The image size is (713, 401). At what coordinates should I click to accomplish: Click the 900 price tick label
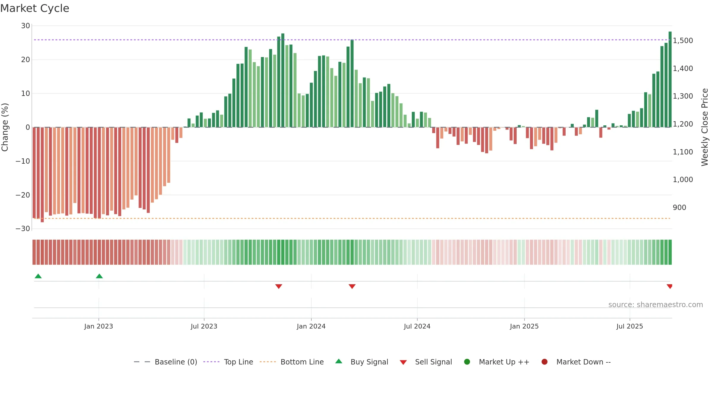tap(679, 208)
